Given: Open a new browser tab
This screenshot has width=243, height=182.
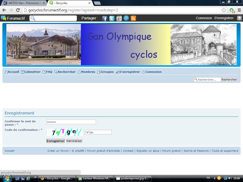Looking at the screenshot, I should pyautogui.click(x=97, y=3).
